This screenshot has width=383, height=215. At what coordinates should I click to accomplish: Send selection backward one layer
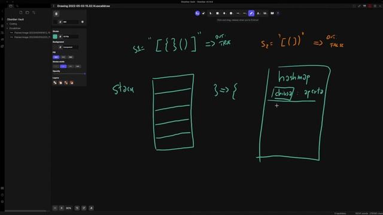click(60, 83)
